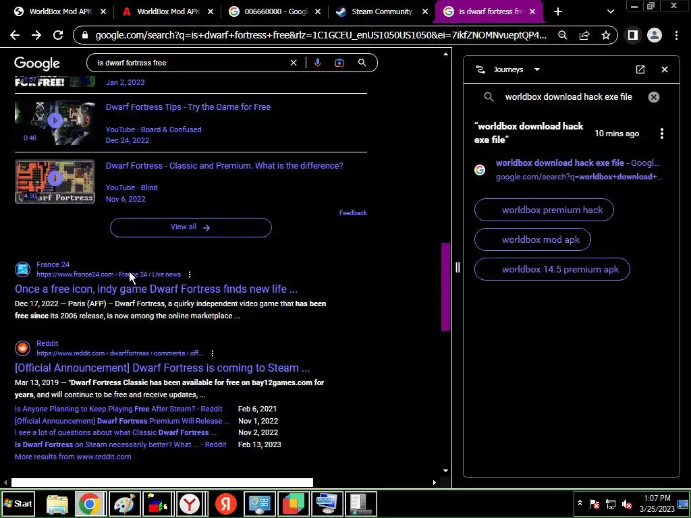The height and width of the screenshot is (518, 691).
Task: Select the worldbox mod apk chip
Action: [x=532, y=239]
